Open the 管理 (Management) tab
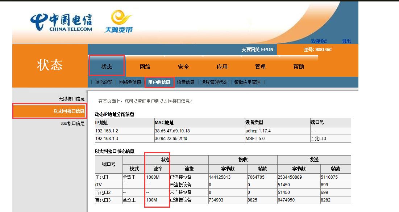 [260, 67]
